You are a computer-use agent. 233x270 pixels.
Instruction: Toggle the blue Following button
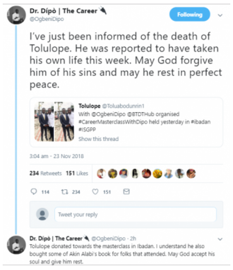tap(190, 14)
